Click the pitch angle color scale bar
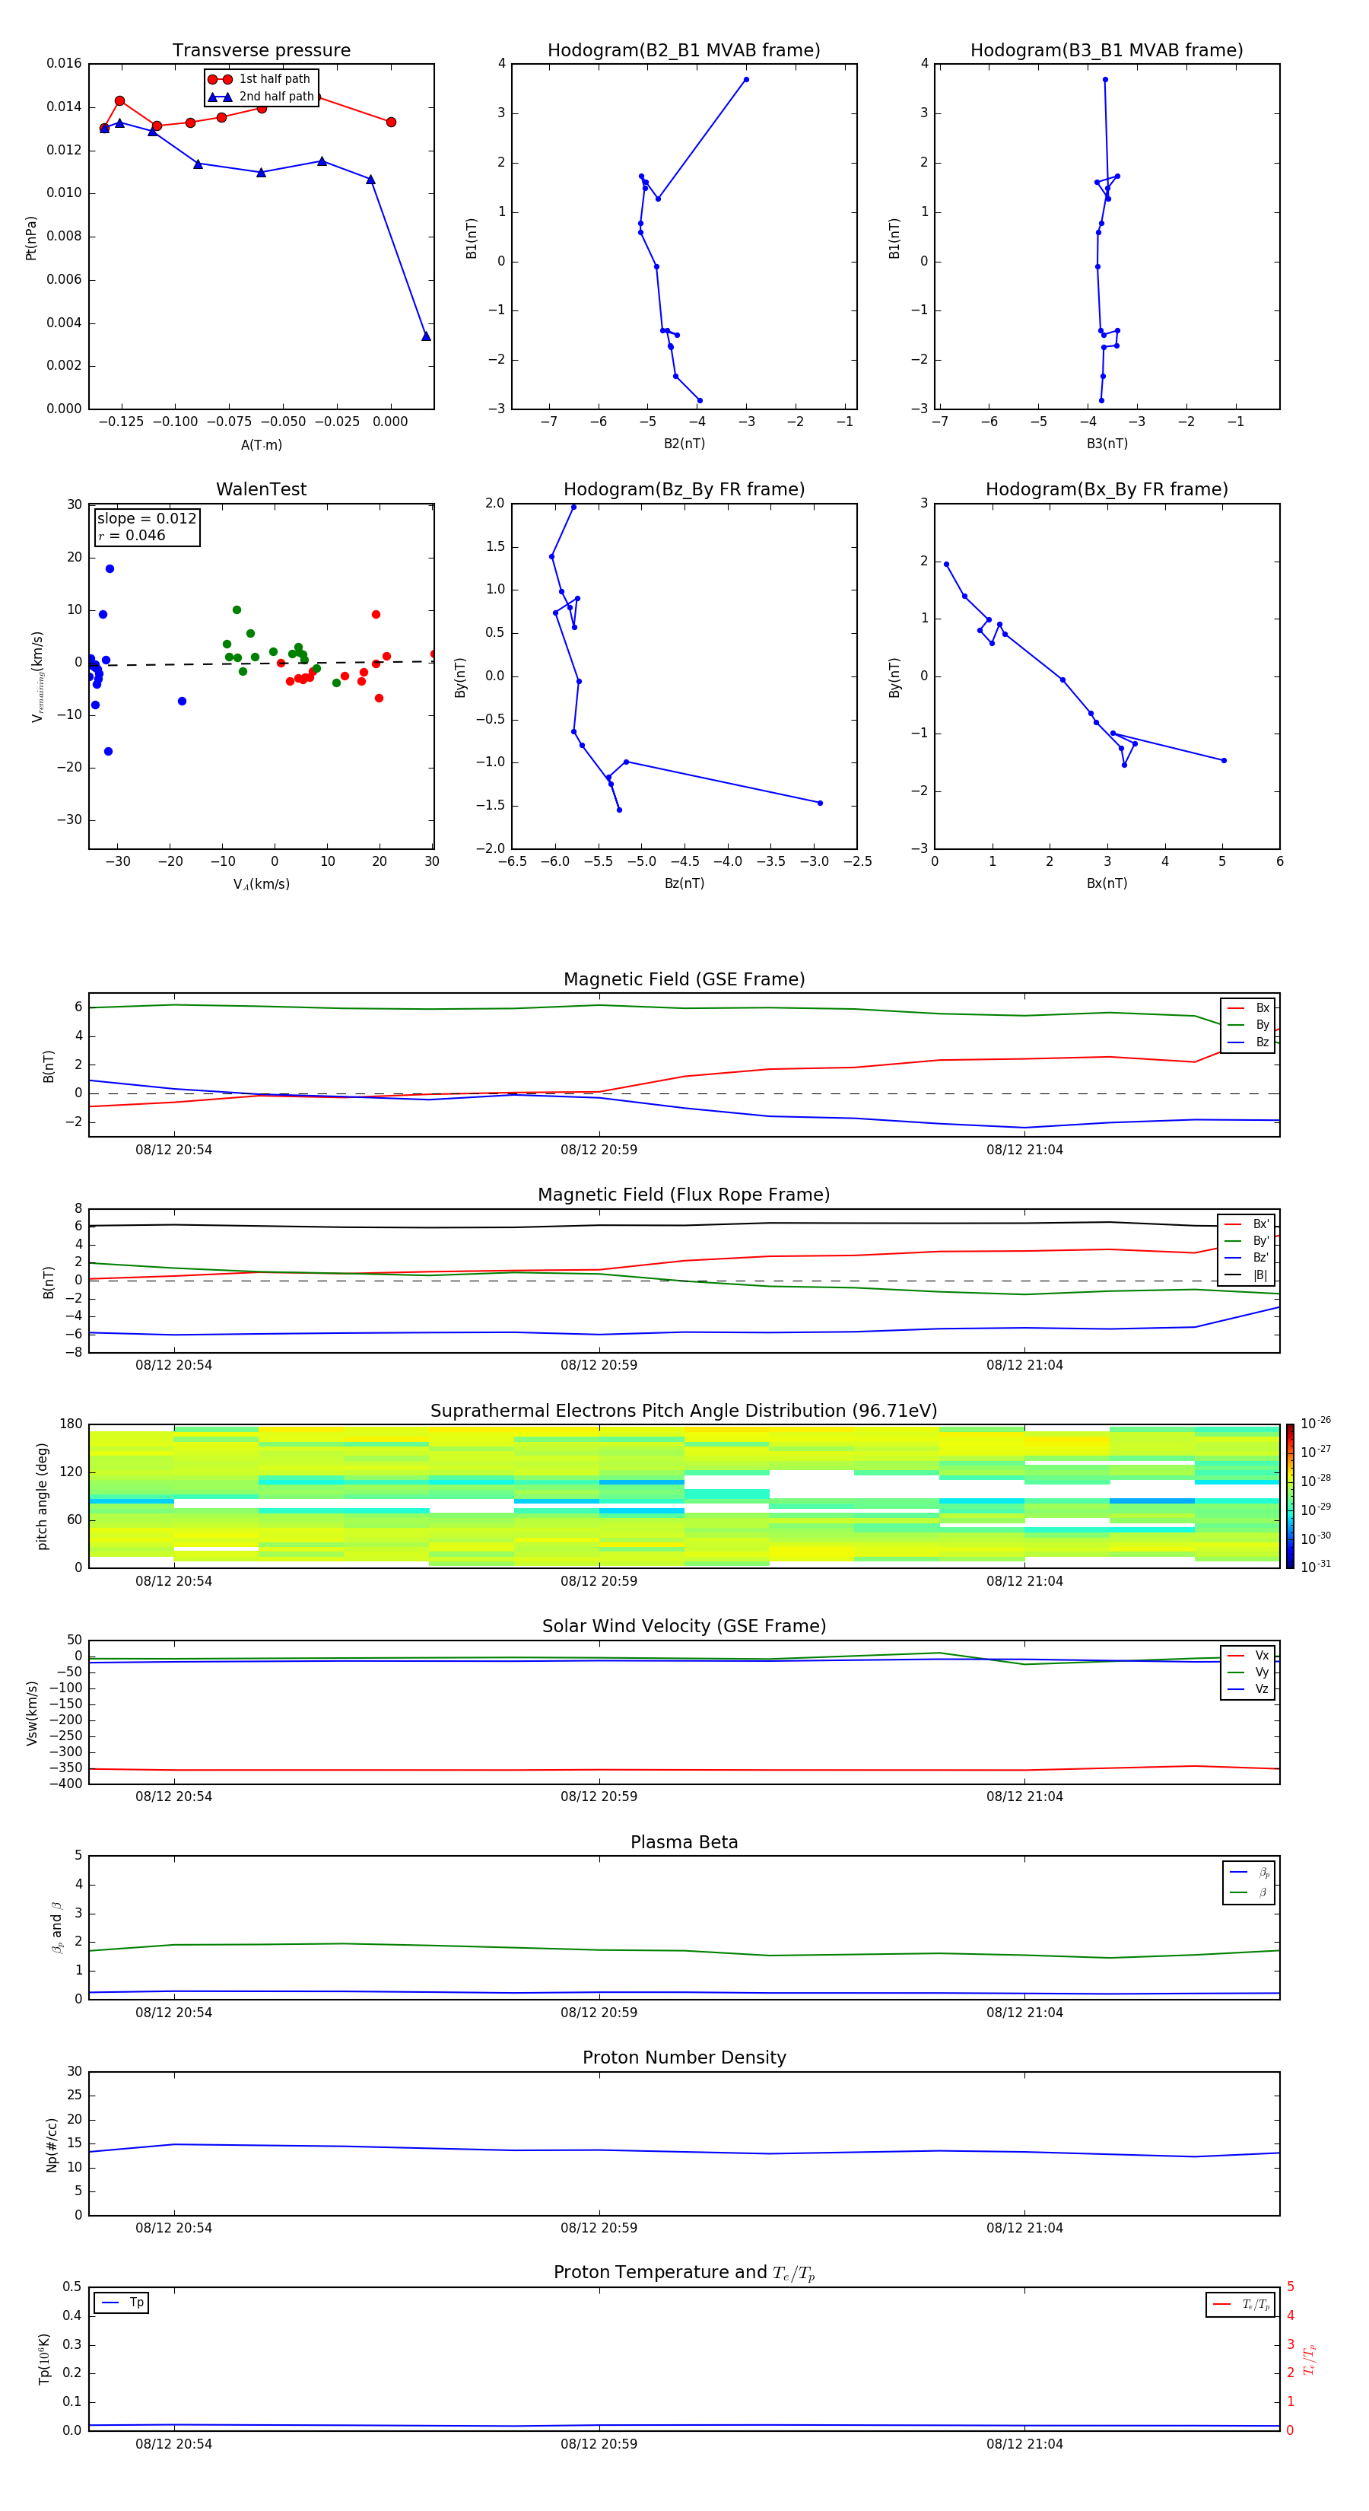 tap(1290, 1496)
